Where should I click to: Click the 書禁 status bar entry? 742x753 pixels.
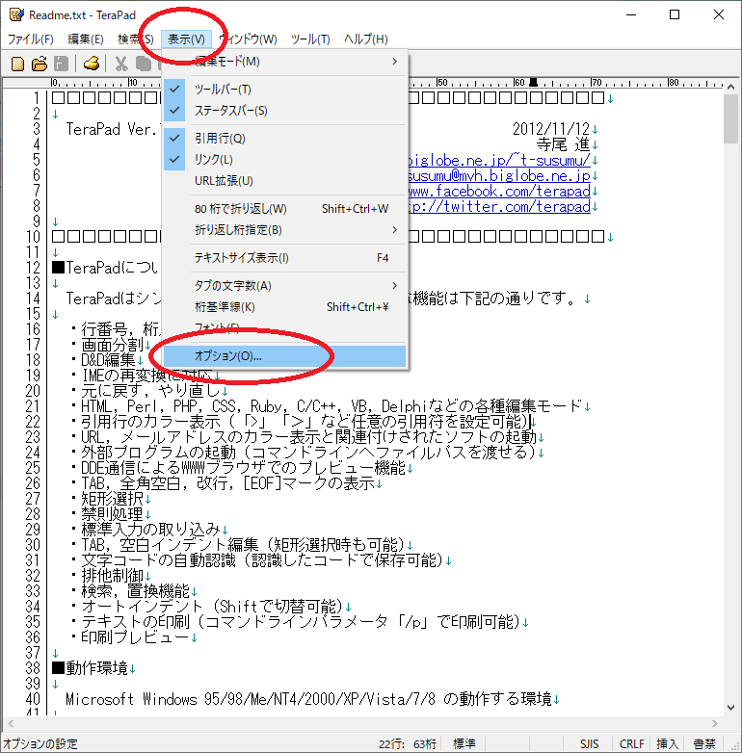704,744
